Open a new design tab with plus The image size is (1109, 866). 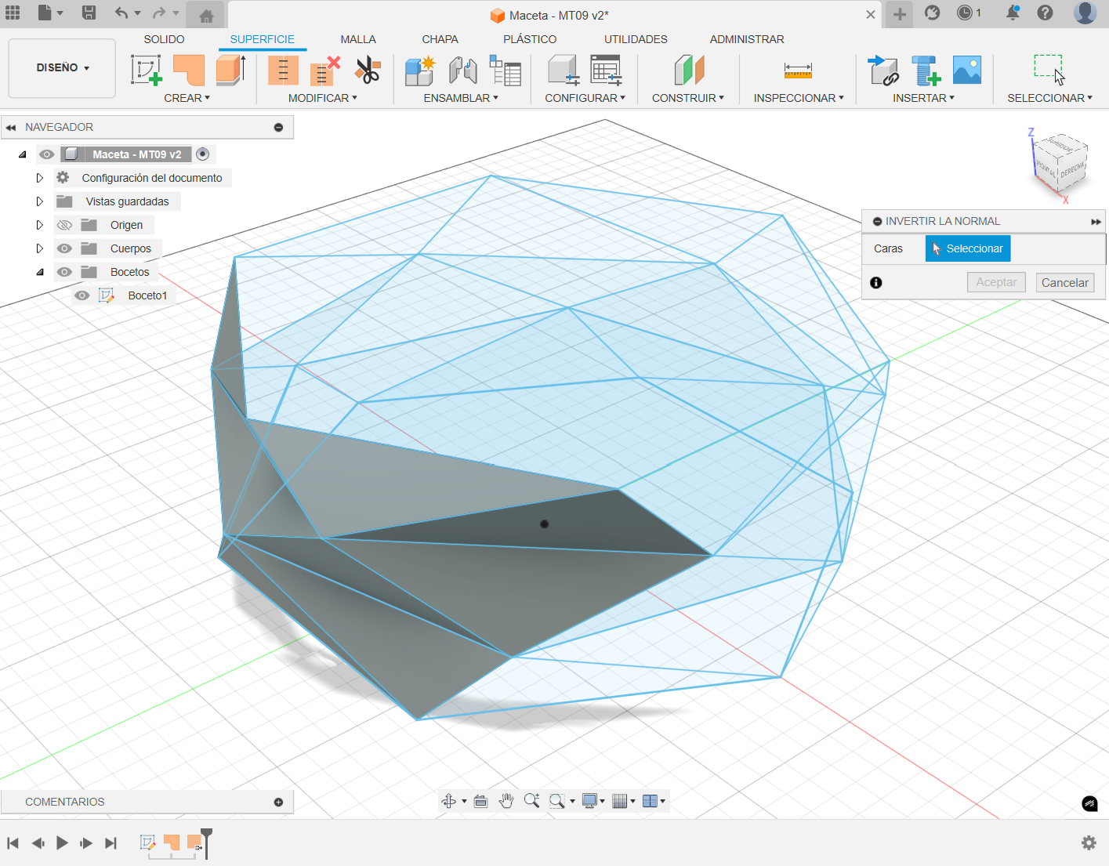click(900, 14)
